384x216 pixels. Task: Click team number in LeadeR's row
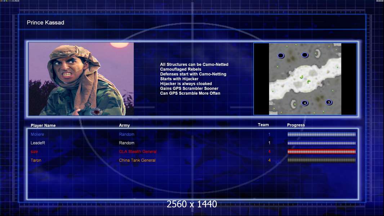click(x=269, y=143)
